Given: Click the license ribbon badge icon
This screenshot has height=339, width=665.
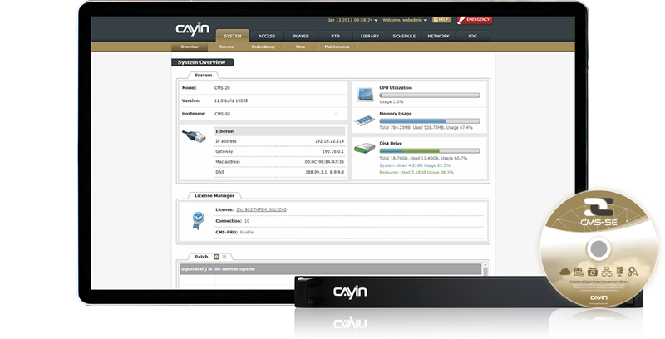Looking at the screenshot, I should coord(198,221).
